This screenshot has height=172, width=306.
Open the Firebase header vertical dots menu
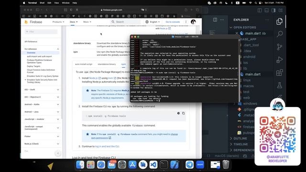186,22
